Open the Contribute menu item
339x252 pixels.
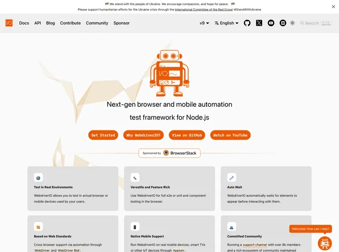pyautogui.click(x=70, y=23)
